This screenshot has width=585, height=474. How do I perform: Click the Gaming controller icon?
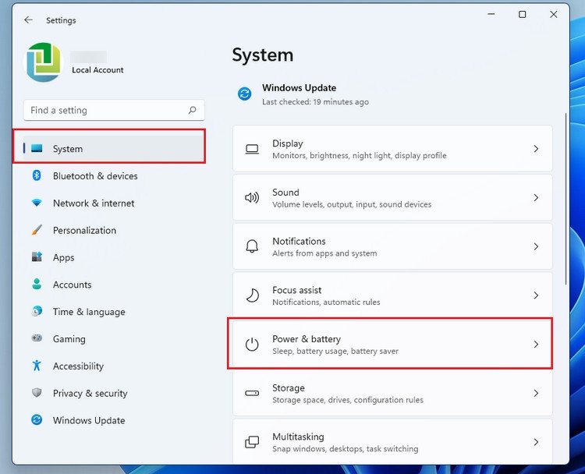click(37, 338)
